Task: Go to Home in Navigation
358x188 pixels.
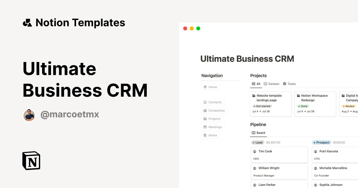Action: click(210, 87)
